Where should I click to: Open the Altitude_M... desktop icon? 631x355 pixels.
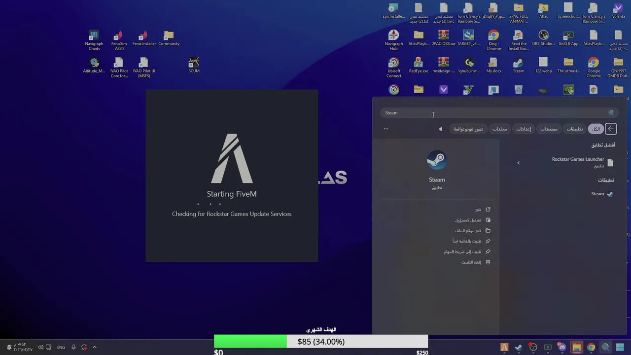pos(94,66)
